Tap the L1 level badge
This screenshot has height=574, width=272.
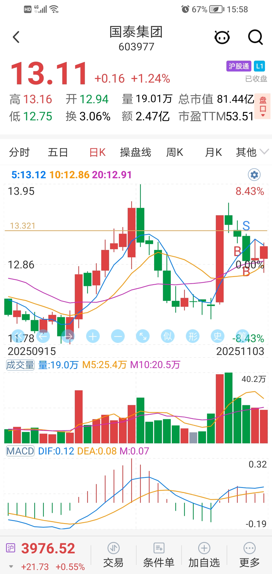[259, 66]
